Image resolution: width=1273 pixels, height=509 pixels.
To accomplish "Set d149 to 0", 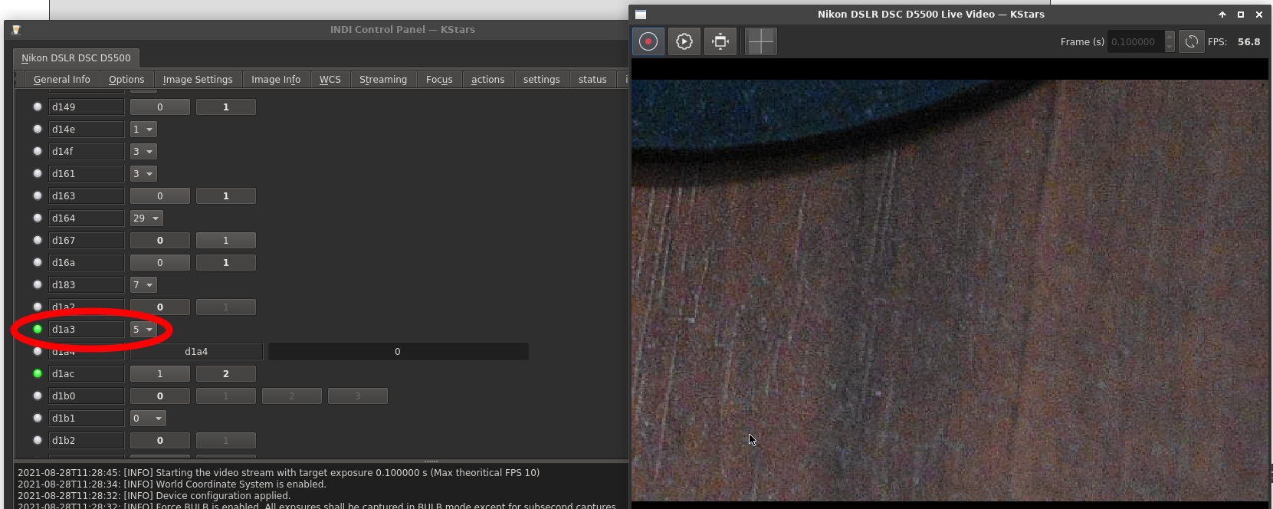I will click(x=160, y=107).
